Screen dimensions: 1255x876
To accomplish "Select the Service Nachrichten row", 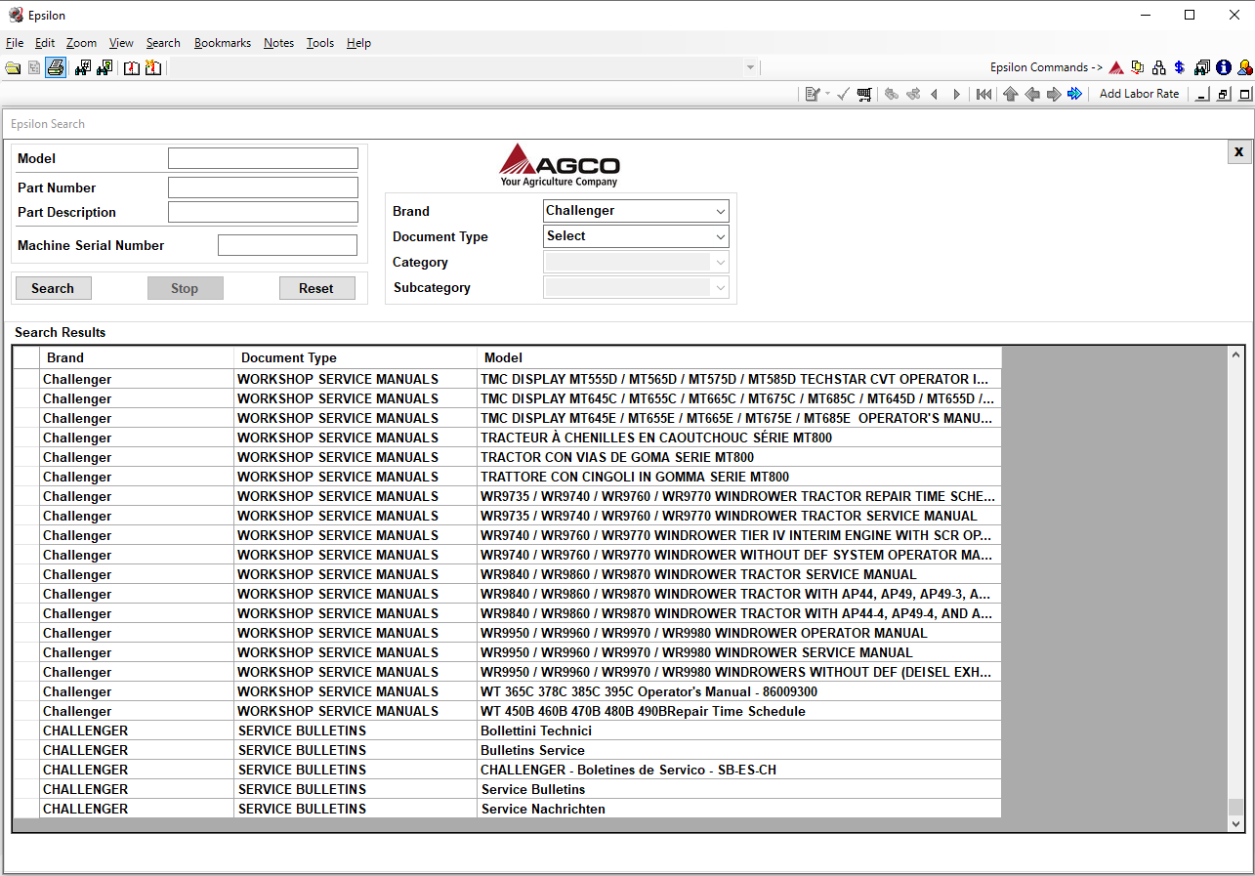I will coord(508,809).
